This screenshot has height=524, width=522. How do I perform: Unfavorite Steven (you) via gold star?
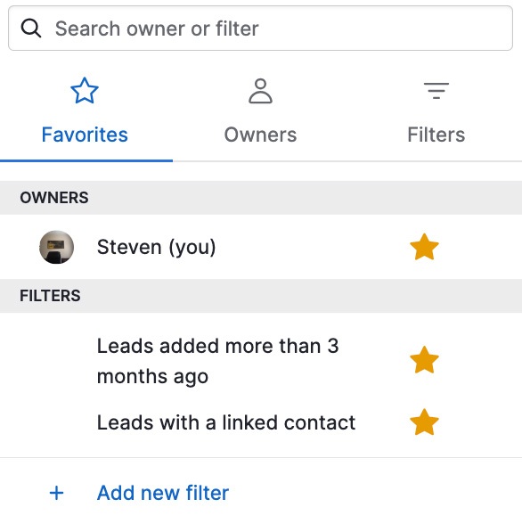pos(424,247)
